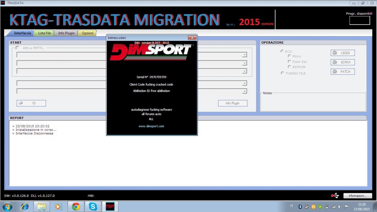Click the Serial N° 0970709709 text
This screenshot has width=377, height=212.
click(151, 77)
